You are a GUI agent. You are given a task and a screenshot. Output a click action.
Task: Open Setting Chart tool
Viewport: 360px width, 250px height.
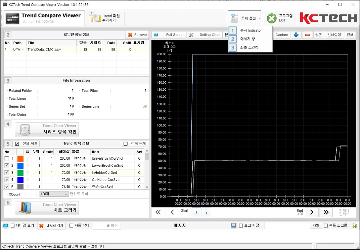point(205,35)
